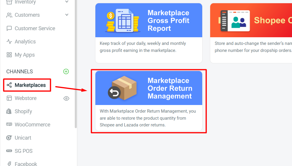This screenshot has height=166, width=292.
Task: Click the Webstore layout icon
Action: click(9, 98)
